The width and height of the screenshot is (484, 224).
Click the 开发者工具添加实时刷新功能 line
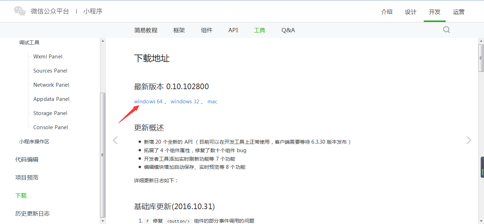(x=189, y=159)
